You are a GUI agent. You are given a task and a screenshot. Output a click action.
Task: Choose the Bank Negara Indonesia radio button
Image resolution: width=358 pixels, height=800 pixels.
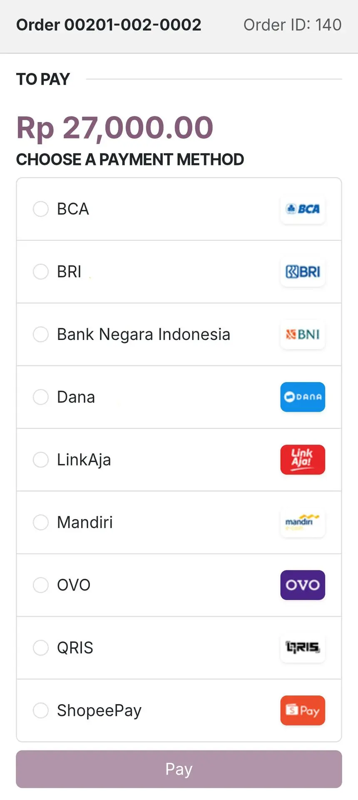coord(41,335)
